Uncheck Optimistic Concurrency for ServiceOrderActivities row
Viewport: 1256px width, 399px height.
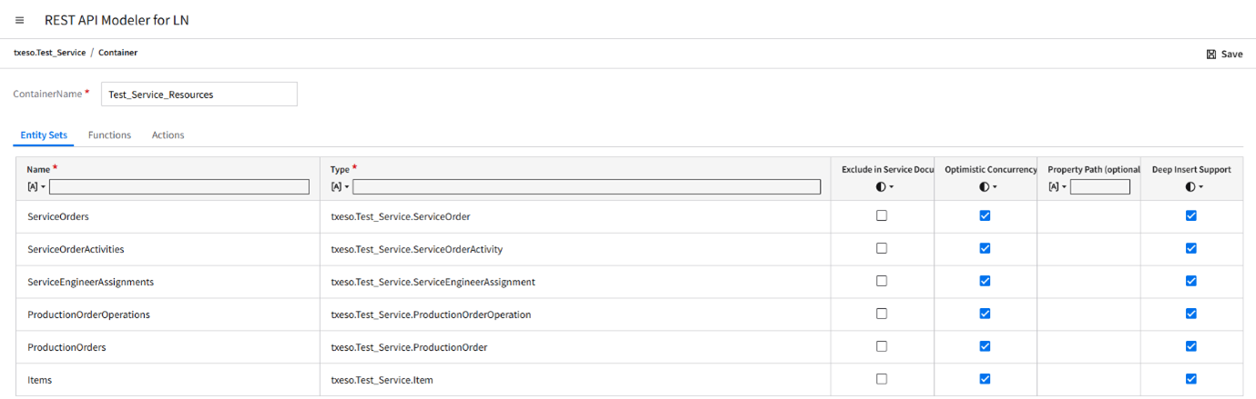(985, 248)
